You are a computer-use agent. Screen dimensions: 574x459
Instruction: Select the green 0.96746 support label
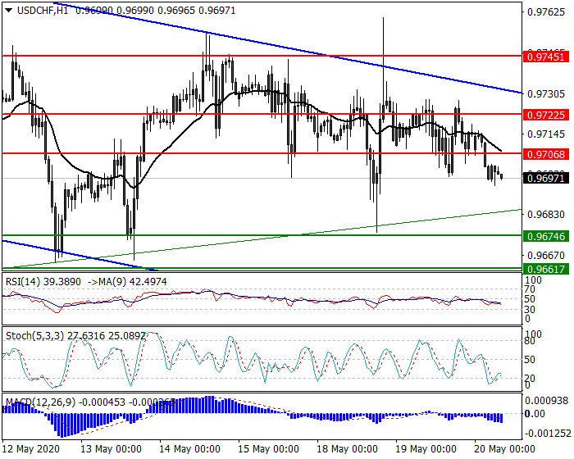coord(546,236)
